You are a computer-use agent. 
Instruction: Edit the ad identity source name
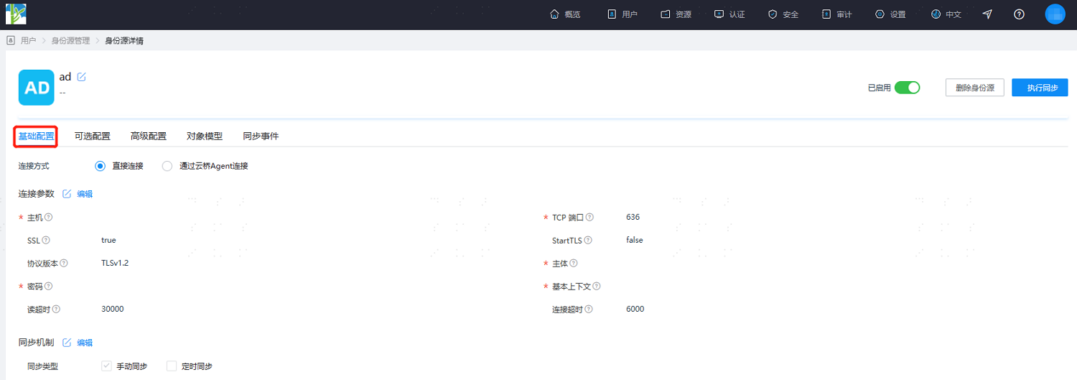coord(81,77)
